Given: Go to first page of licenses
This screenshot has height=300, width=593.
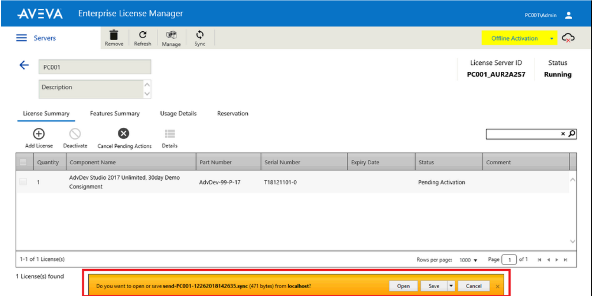Looking at the screenshot, I should [x=539, y=260].
